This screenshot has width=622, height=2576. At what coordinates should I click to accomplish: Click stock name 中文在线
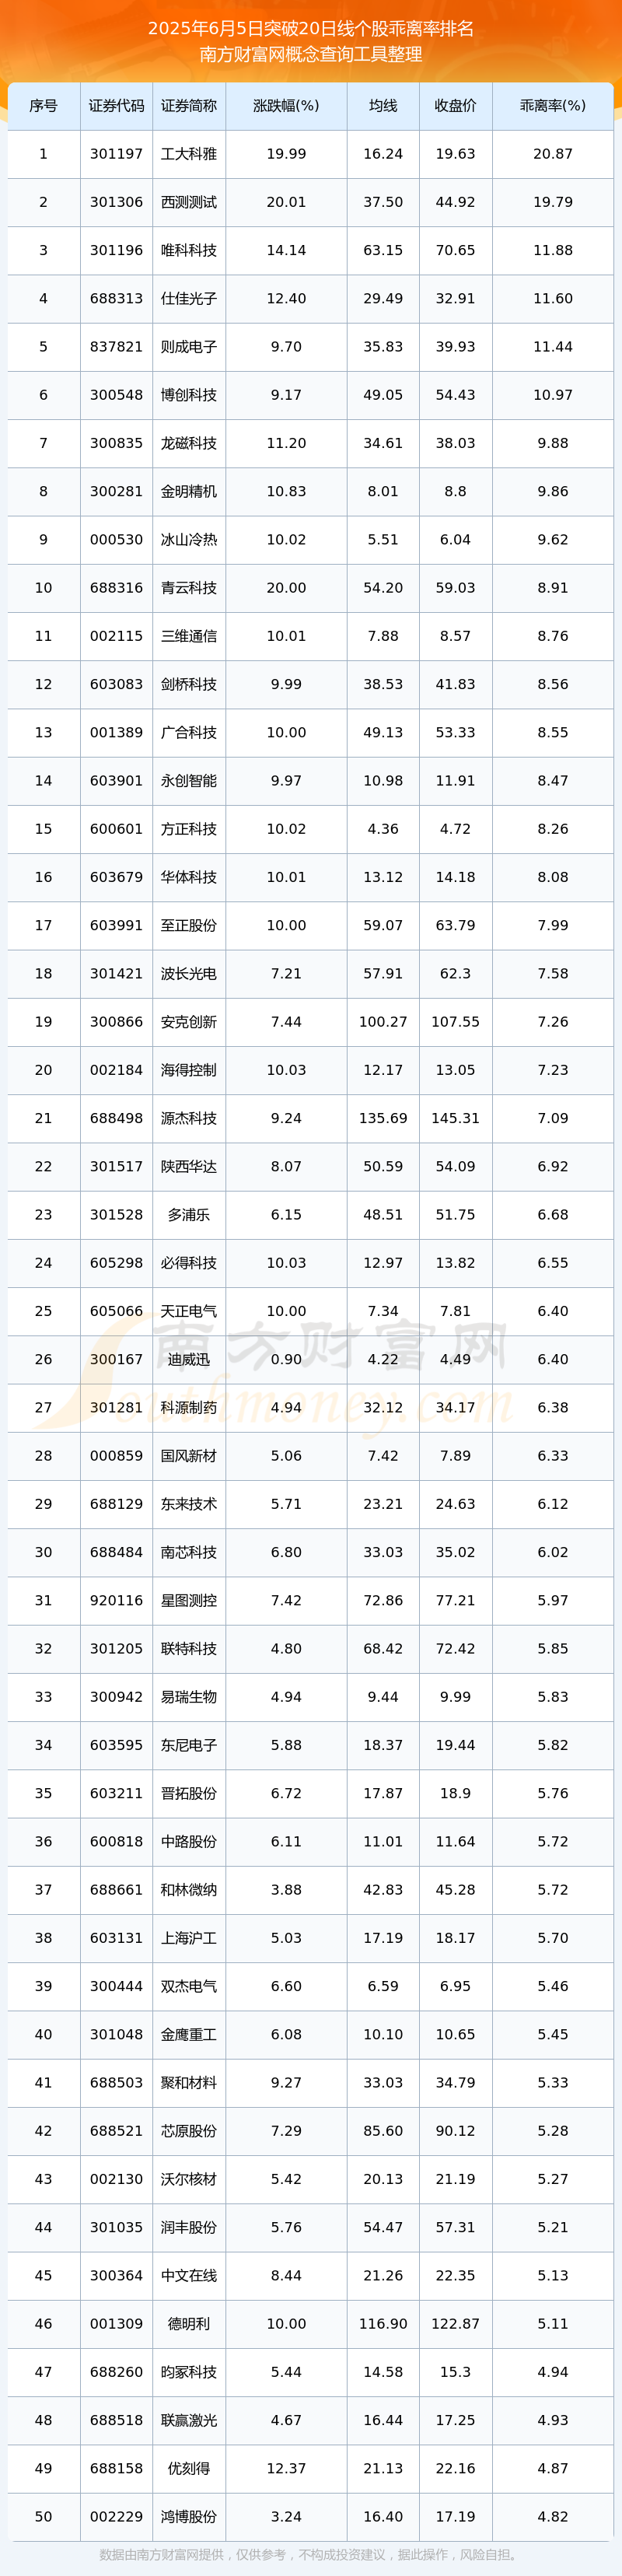[x=189, y=2275]
